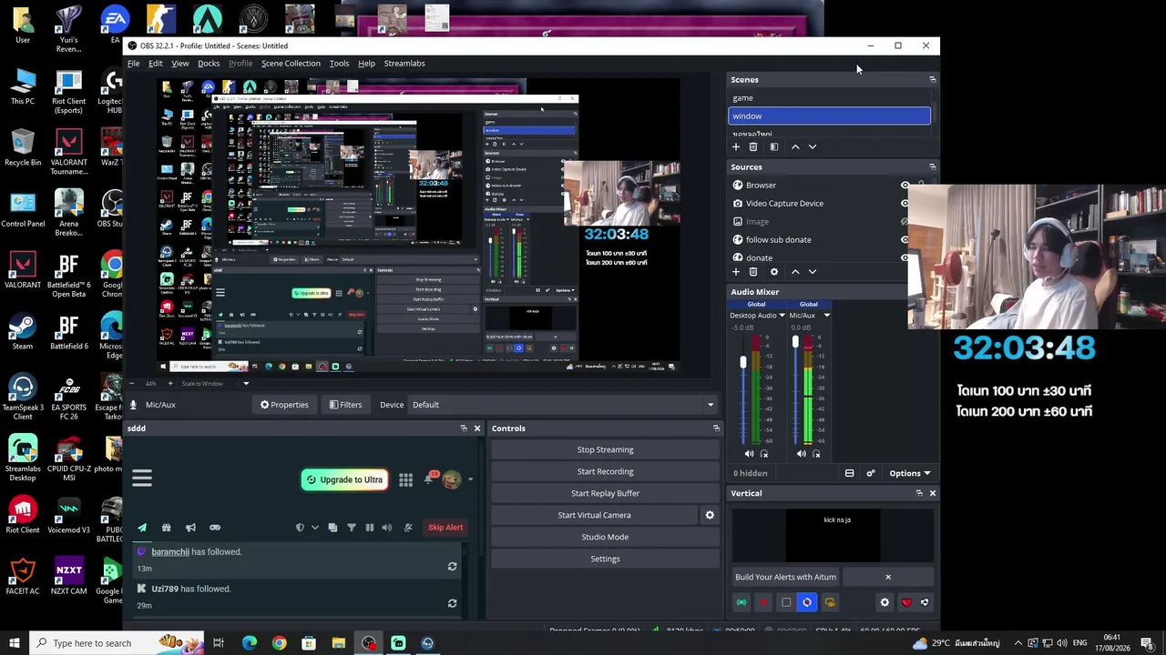Image resolution: width=1166 pixels, height=655 pixels.
Task: Open the Device Default combo box
Action: click(x=562, y=405)
